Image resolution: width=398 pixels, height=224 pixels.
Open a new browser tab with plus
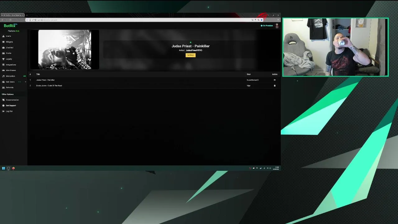click(27, 15)
